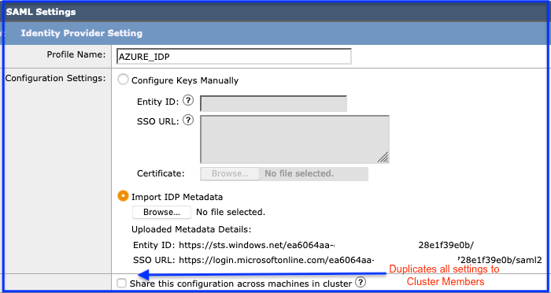Click the SSO URL help icon
551x293 pixels.
pos(189,121)
